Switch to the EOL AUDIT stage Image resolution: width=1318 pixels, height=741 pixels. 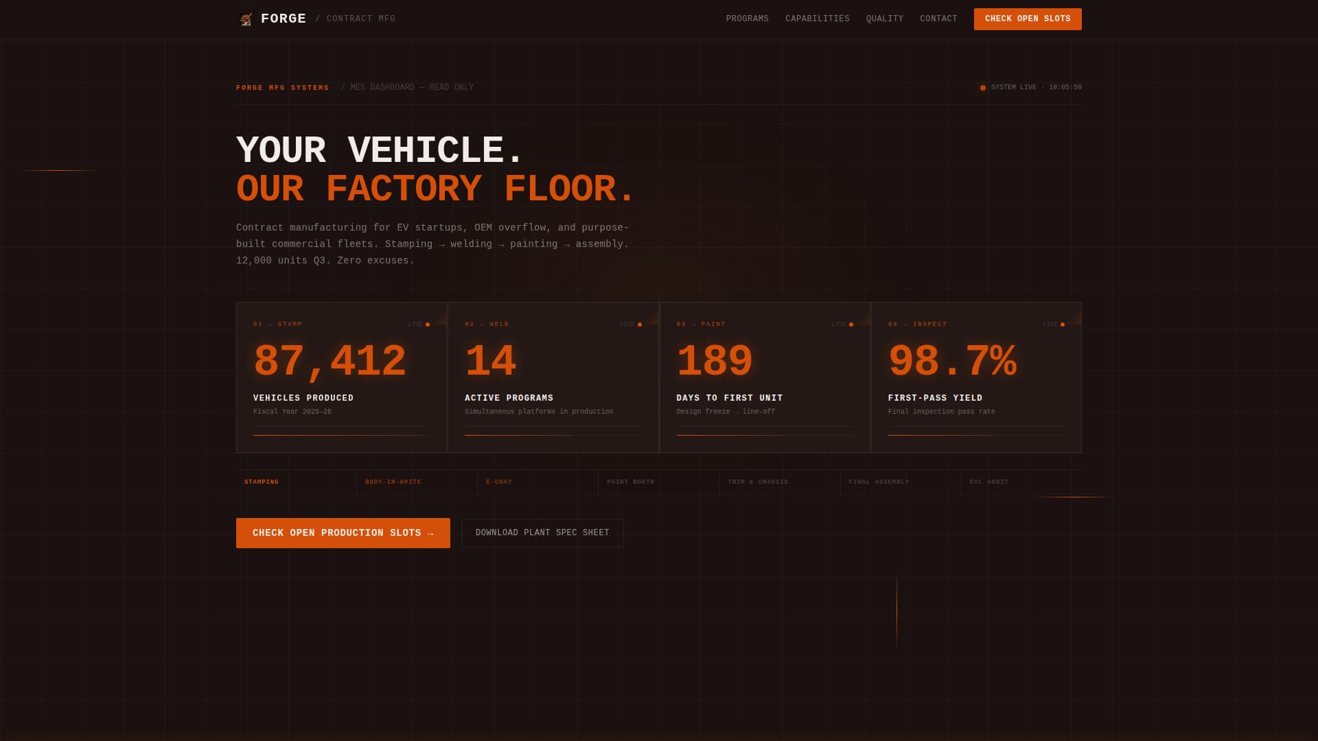[988, 482]
